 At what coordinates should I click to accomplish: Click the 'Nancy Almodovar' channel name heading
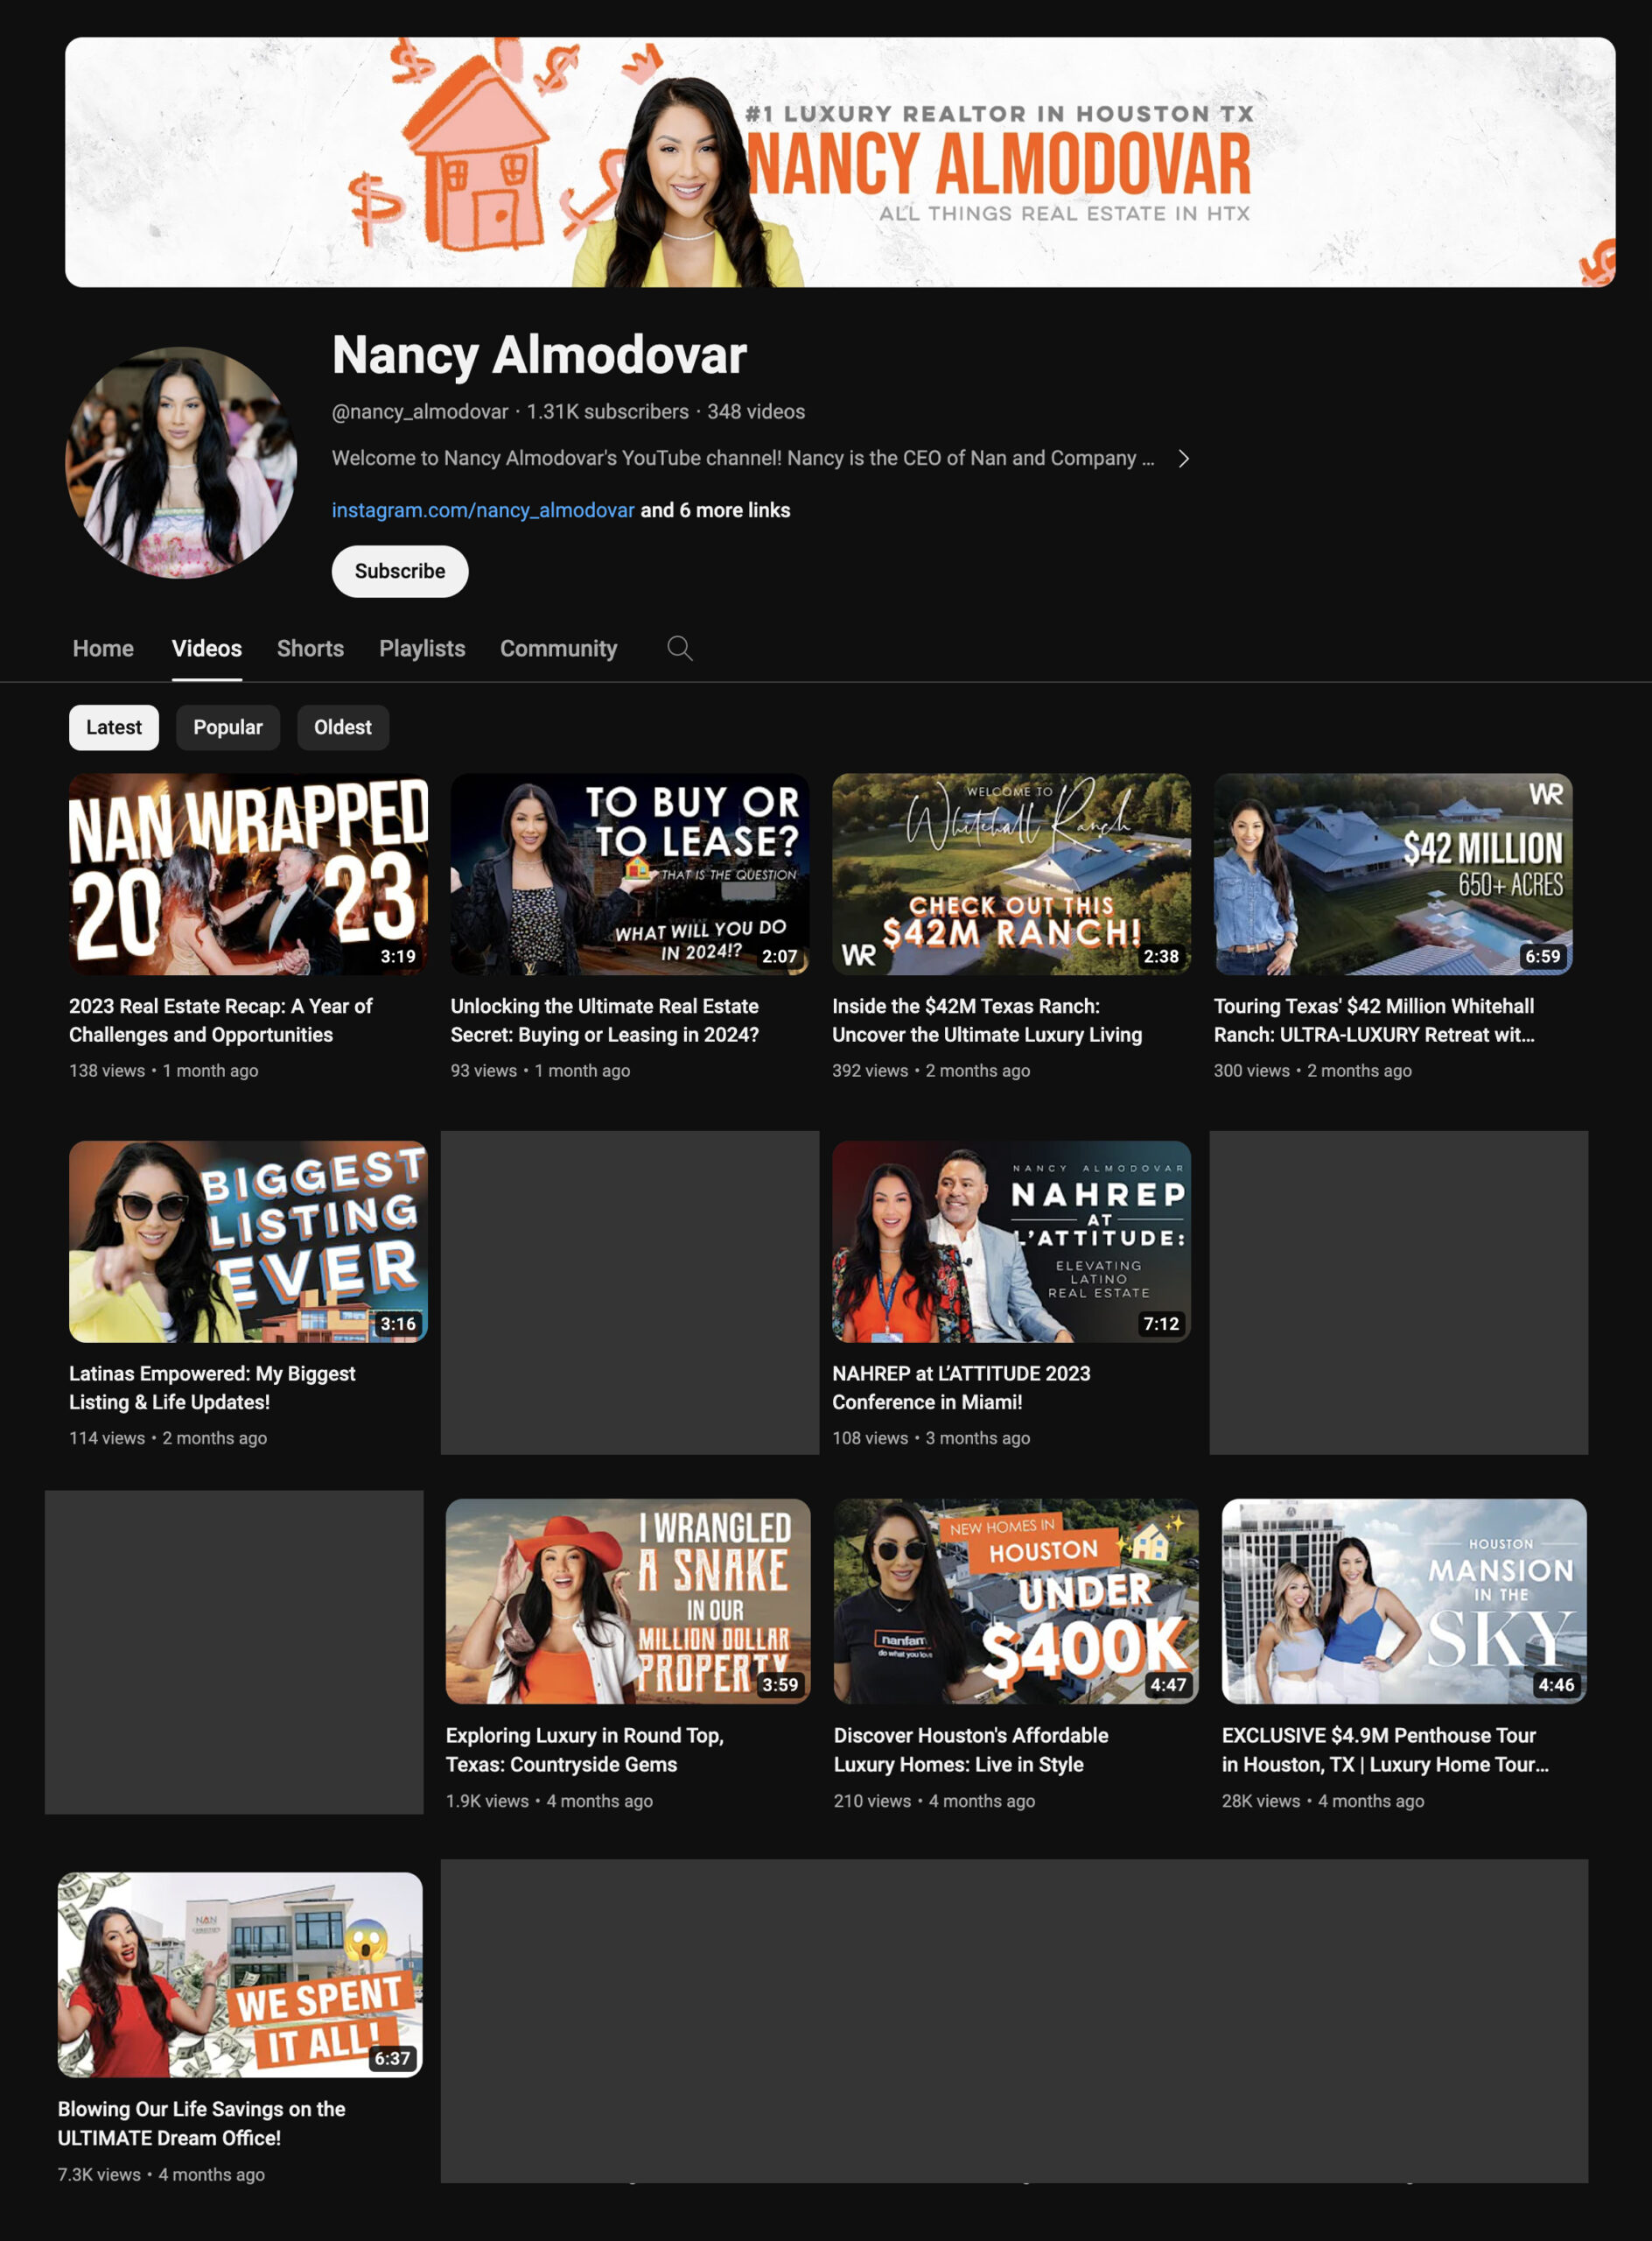(539, 355)
